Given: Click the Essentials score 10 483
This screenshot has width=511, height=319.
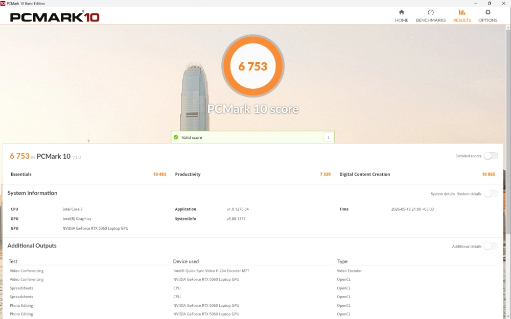Looking at the screenshot, I should click(159, 175).
